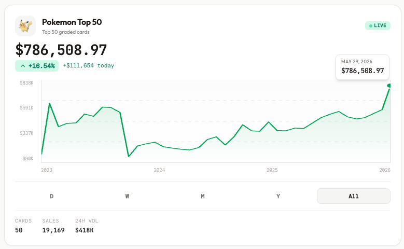
Task: Click the $591K y-axis label
Action: 26,108
